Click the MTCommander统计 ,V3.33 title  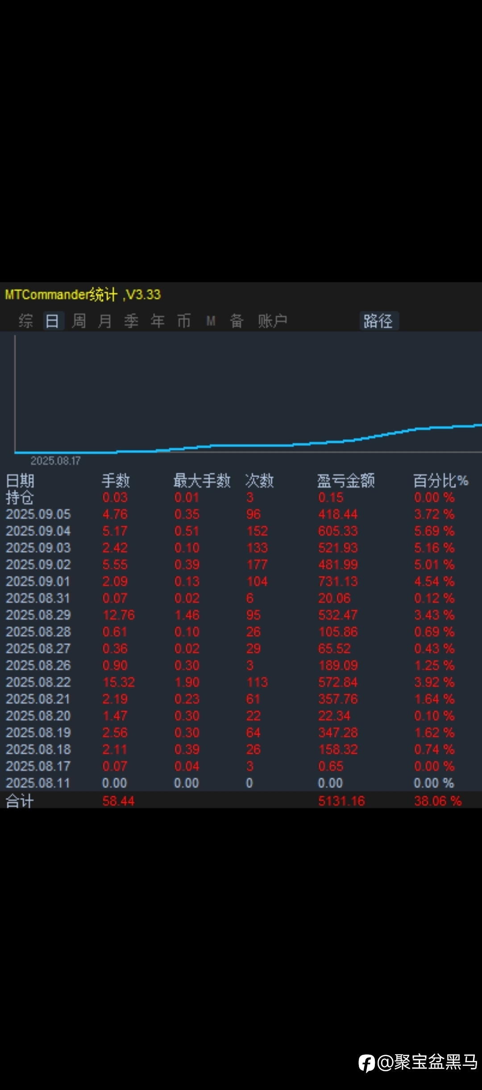tap(83, 294)
